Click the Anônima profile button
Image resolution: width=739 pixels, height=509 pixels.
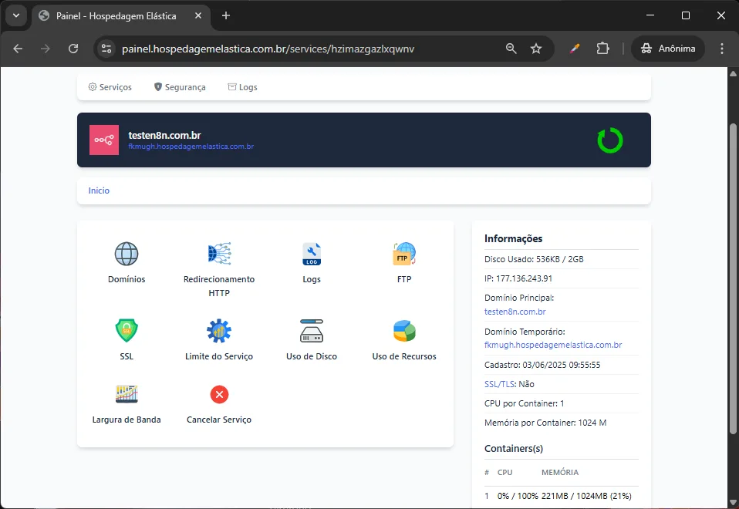668,49
